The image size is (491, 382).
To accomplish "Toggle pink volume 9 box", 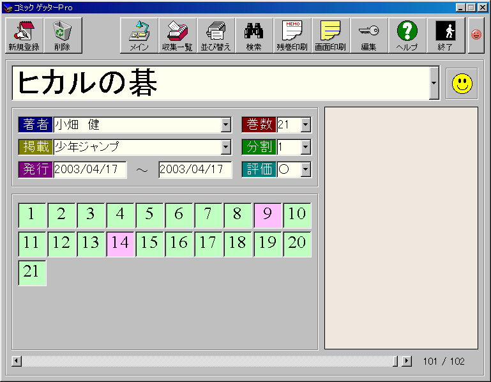I will coord(268,215).
